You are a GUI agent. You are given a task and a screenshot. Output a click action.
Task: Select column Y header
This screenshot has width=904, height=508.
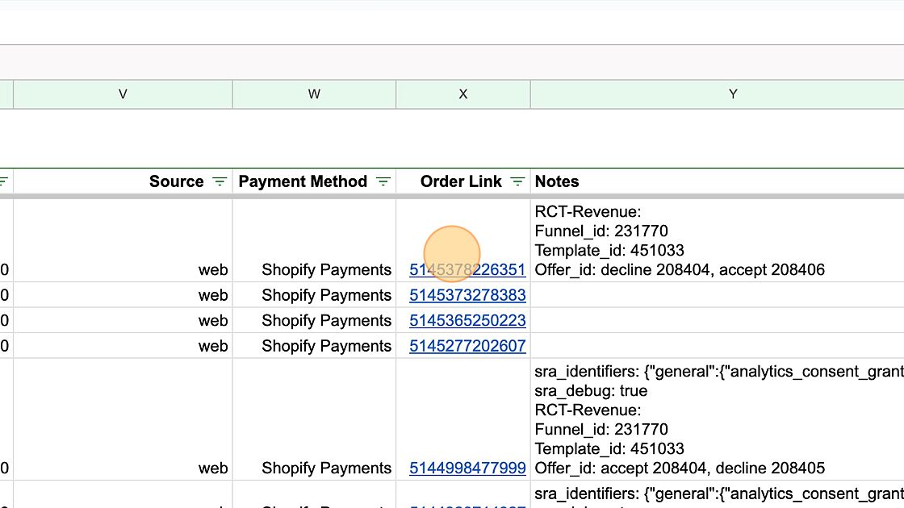click(x=732, y=94)
